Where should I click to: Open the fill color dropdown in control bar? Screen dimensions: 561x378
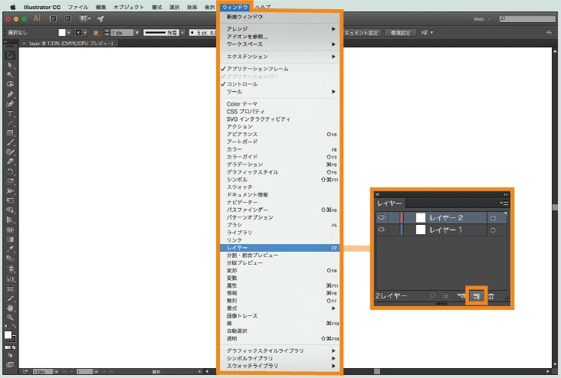(69, 32)
